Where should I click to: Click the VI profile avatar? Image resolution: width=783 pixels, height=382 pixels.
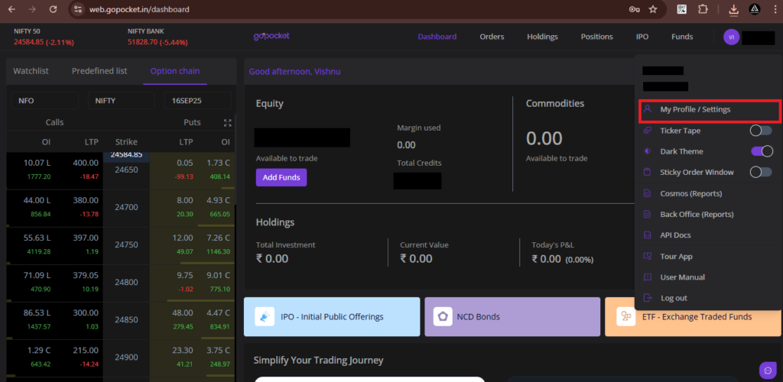point(731,37)
